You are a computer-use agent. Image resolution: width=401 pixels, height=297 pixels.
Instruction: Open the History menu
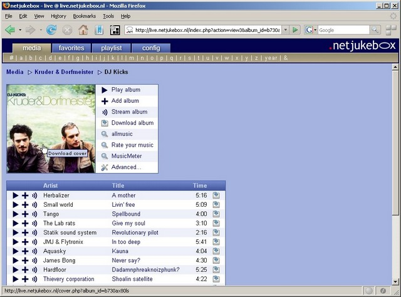pyautogui.click(x=58, y=16)
